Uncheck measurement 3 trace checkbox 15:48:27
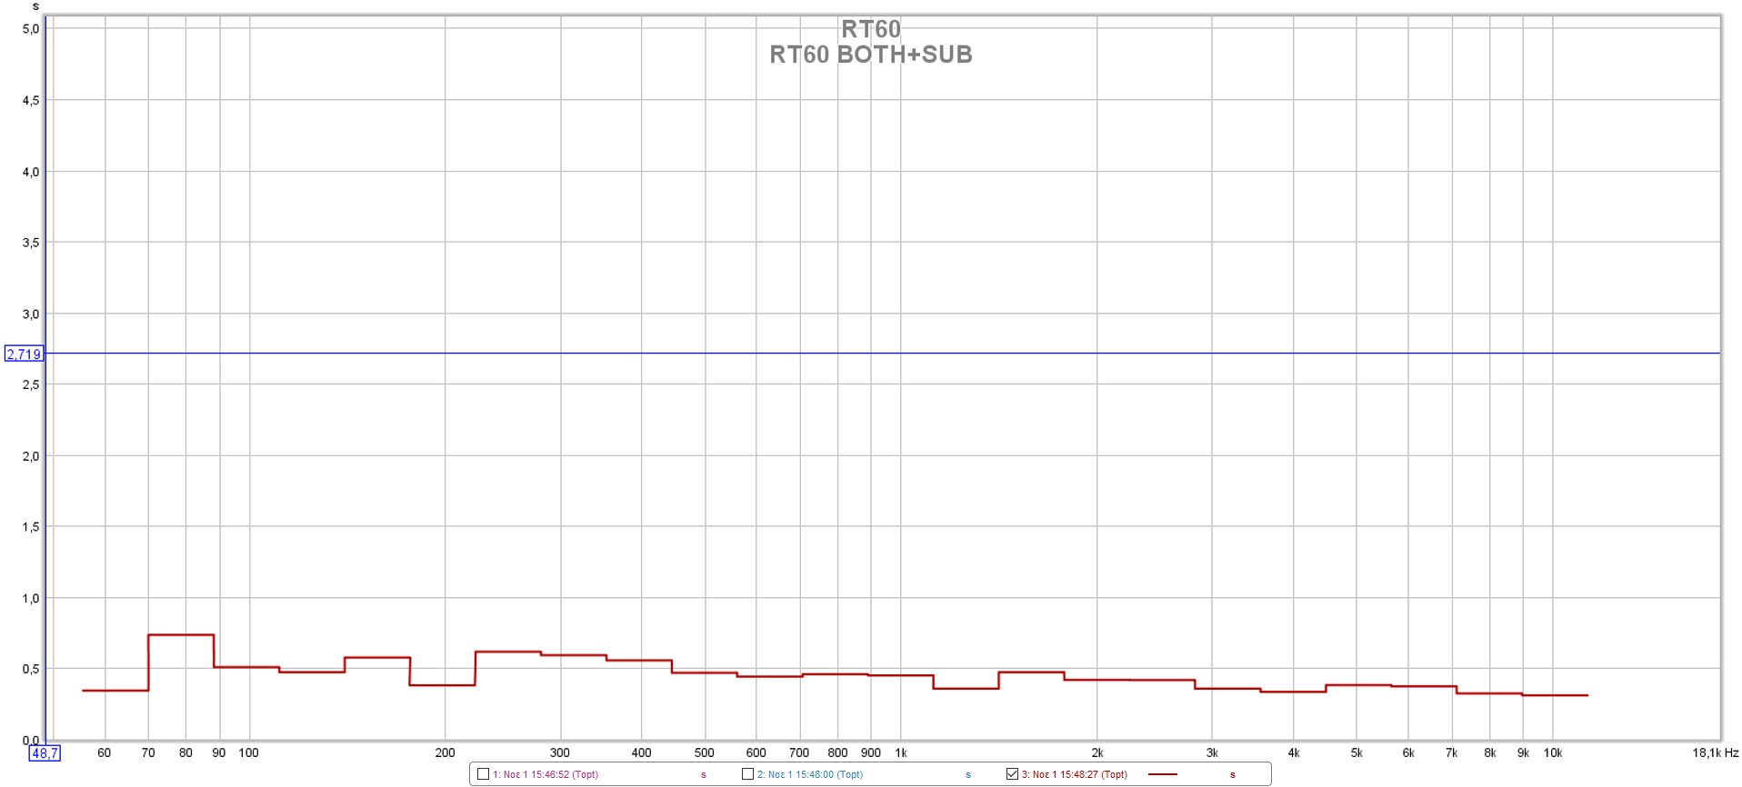Viewport: 1742px width, 787px height. point(1012,774)
